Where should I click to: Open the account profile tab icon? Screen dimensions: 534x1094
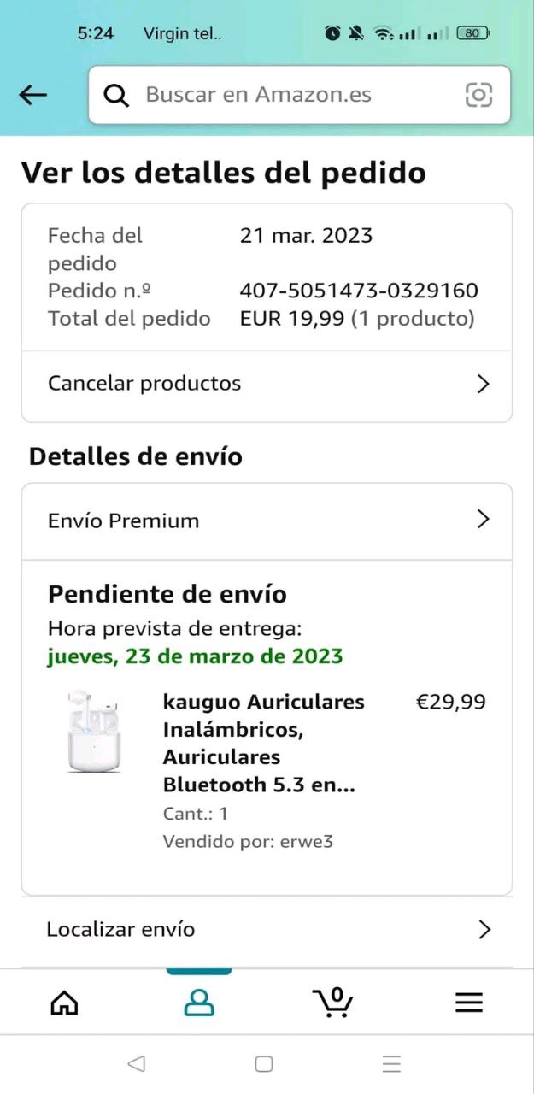(x=199, y=1003)
